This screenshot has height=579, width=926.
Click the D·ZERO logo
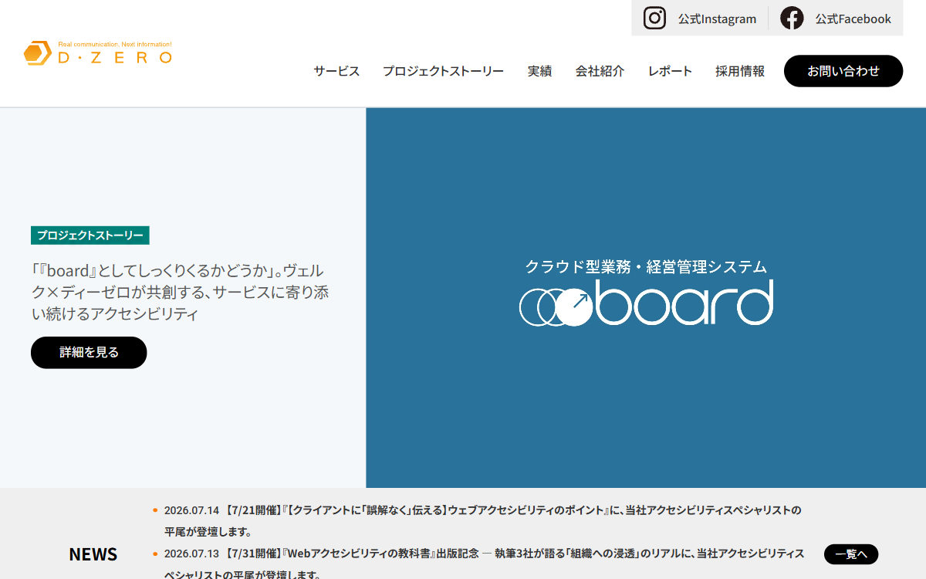pos(98,52)
